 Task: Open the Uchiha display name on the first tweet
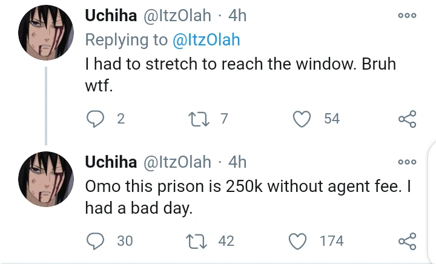(110, 16)
